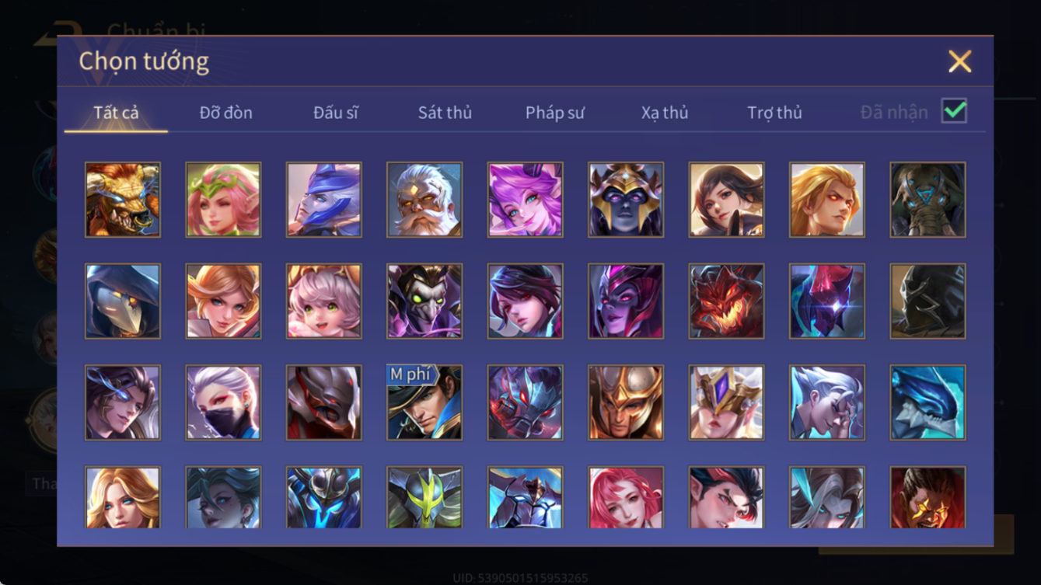Open the Đấu sĩ tab
The height and width of the screenshot is (585, 1041).
tap(336, 113)
